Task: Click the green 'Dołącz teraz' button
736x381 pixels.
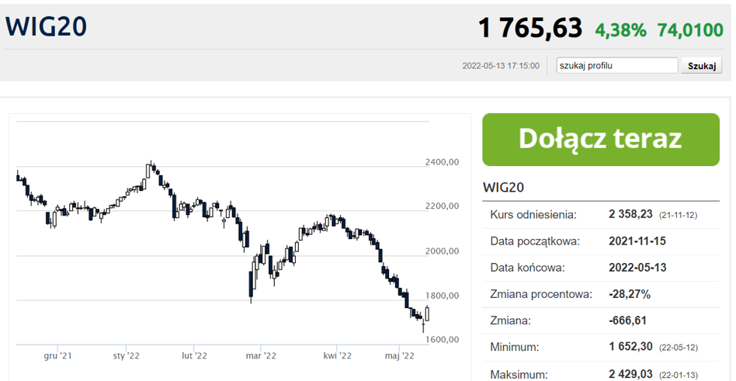Action: [601, 140]
